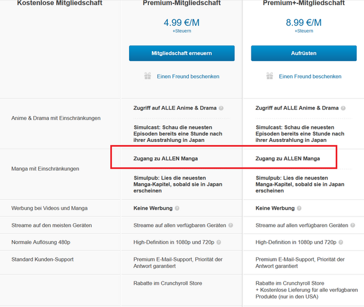Click the gift icon under Premium+-Mitgliedschaft
Image resolution: width=364 pixels, height=307 pixels.
[x=270, y=76]
